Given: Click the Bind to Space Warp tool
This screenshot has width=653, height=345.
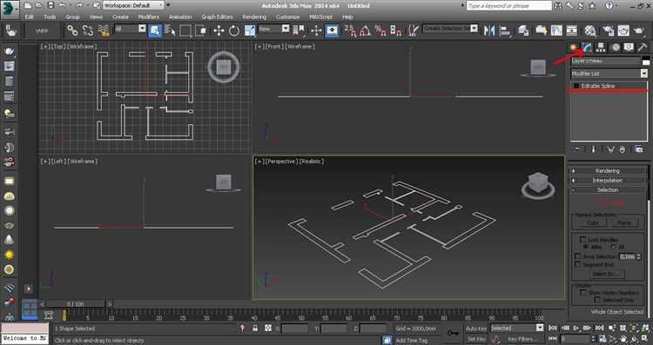Looking at the screenshot, I should click(104, 30).
